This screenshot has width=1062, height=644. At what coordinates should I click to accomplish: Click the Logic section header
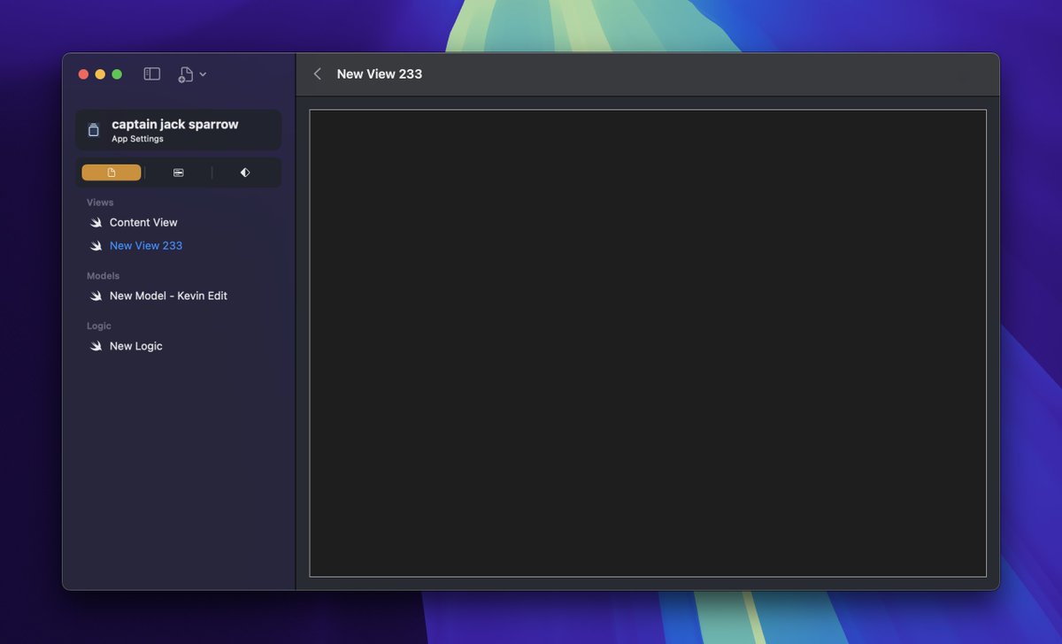[99, 326]
